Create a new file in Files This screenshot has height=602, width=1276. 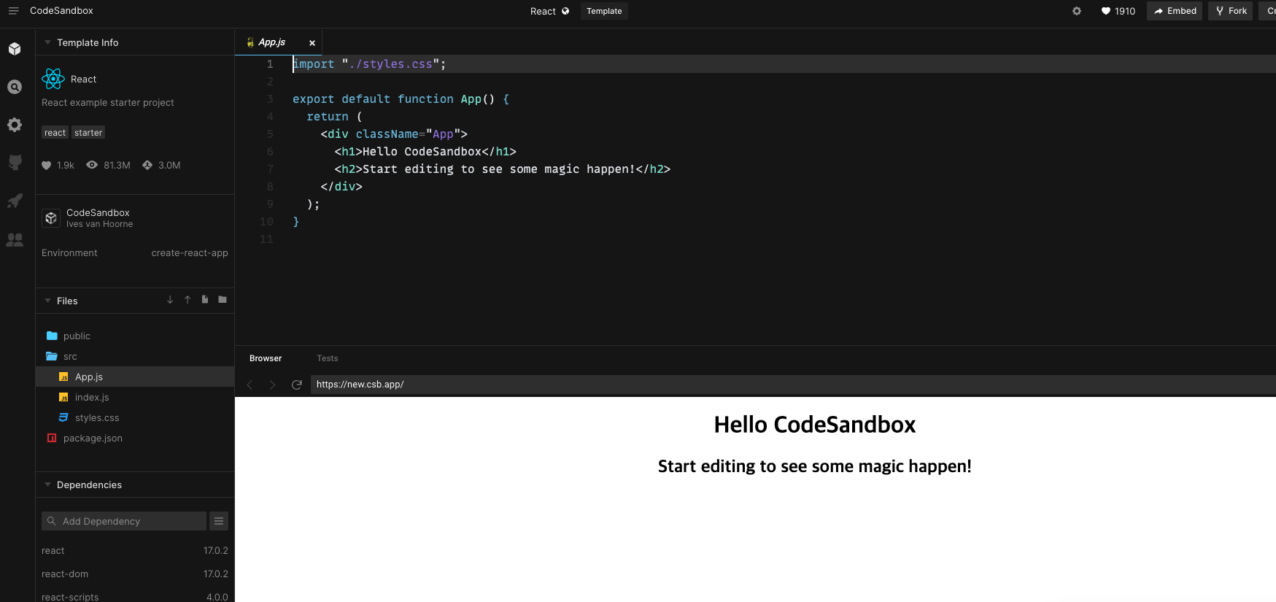click(205, 300)
